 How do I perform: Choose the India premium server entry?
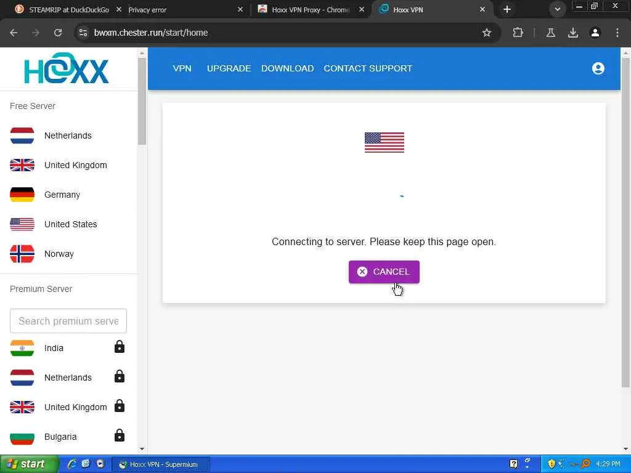coord(68,348)
